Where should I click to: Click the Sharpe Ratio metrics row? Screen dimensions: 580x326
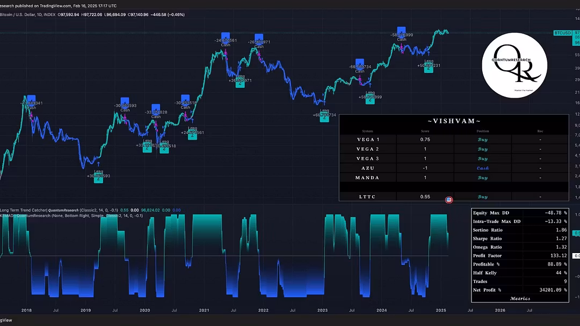pos(519,239)
